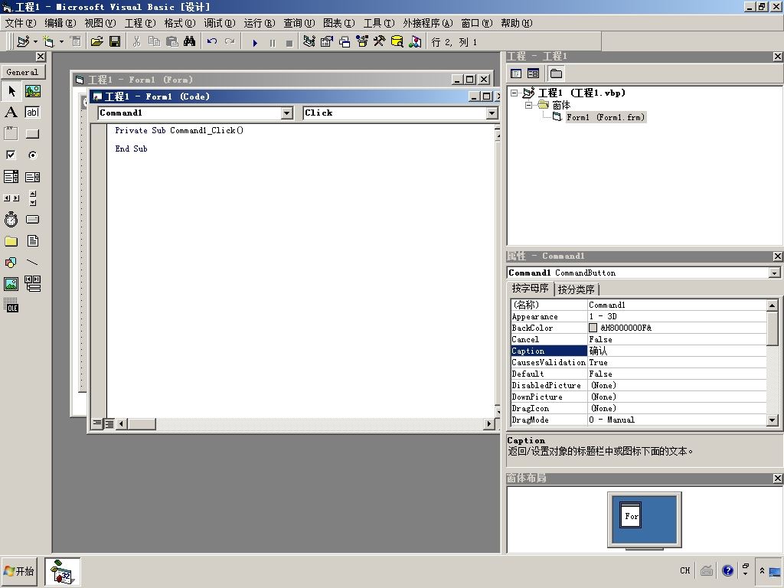Image resolution: width=784 pixels, height=588 pixels.
Task: Select the DirListBox folder tool
Action: pyautogui.click(x=11, y=241)
